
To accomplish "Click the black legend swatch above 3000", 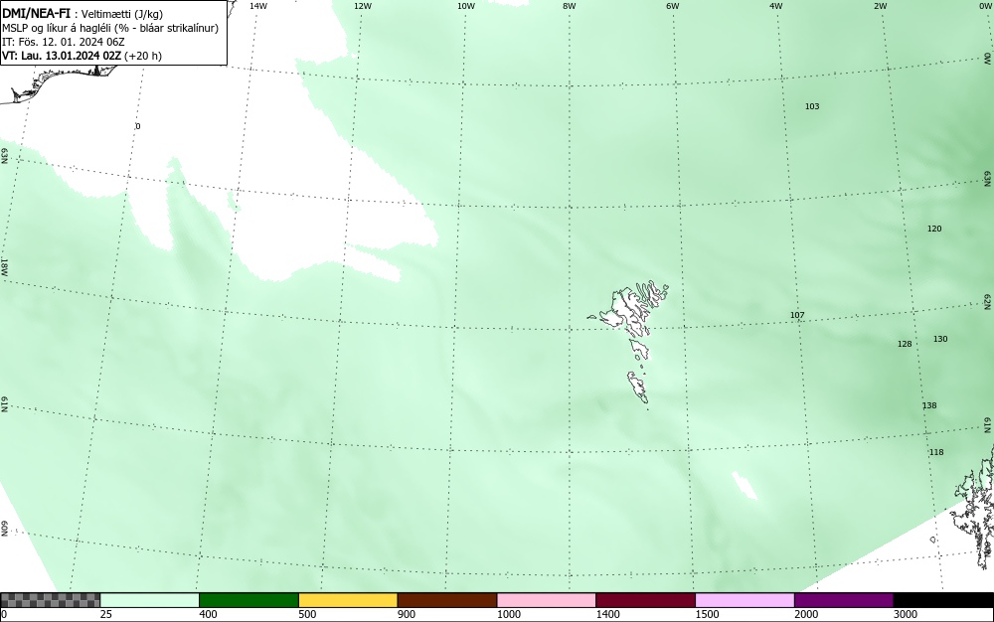I will (x=943, y=600).
